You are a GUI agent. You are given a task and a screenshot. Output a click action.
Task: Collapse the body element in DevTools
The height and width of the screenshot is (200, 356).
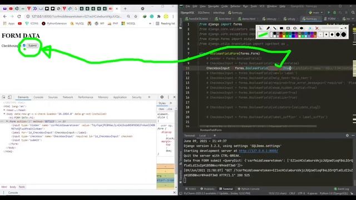point(4,114)
